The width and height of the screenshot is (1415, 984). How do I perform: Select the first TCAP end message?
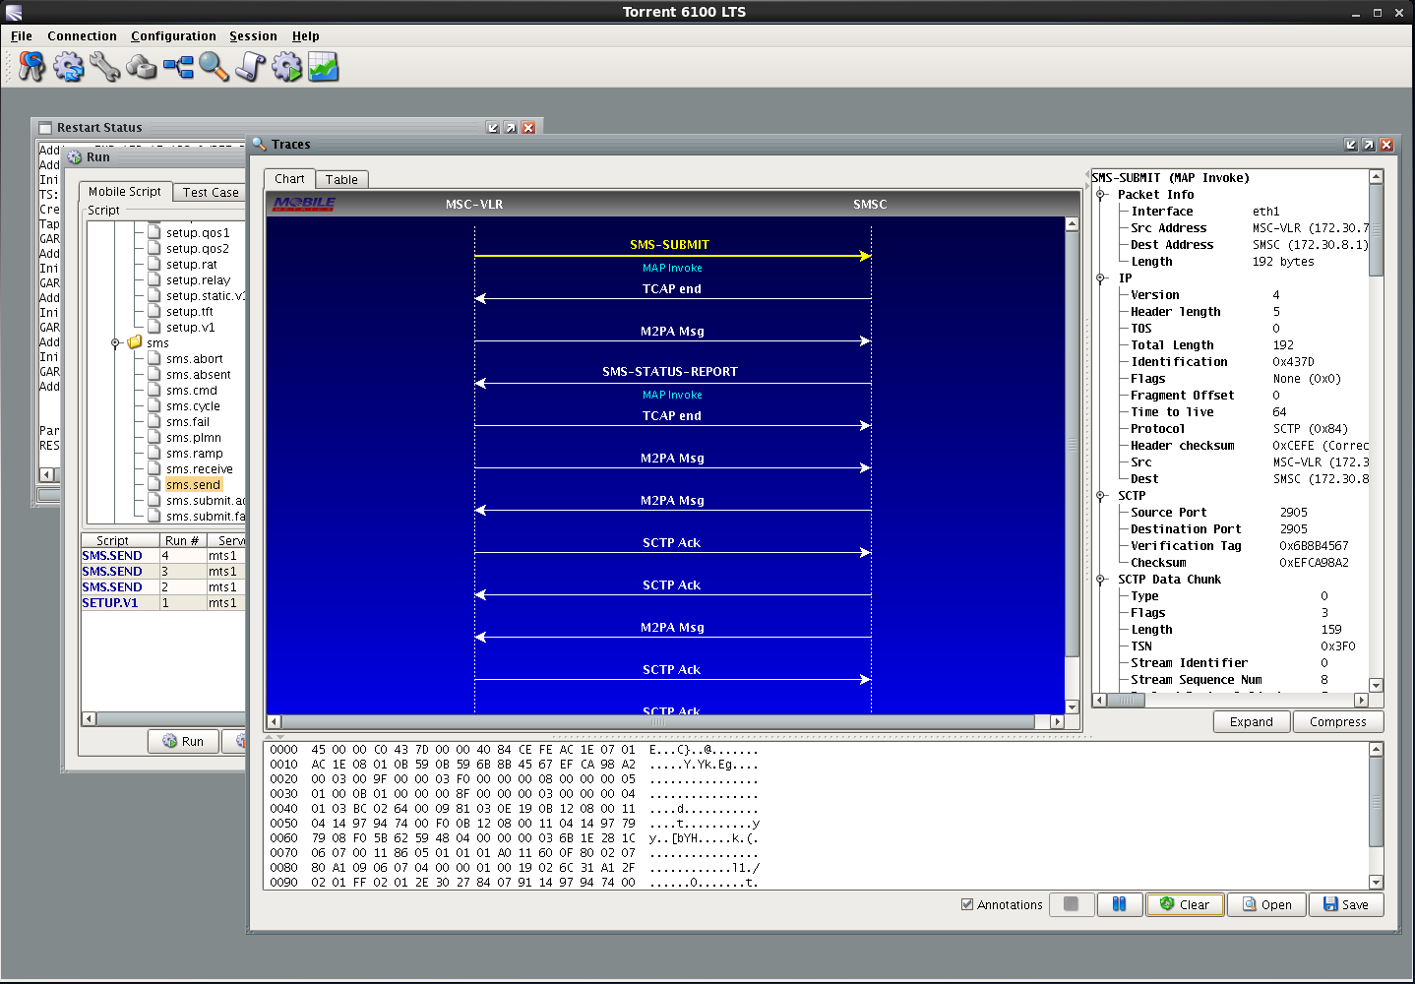(672, 289)
